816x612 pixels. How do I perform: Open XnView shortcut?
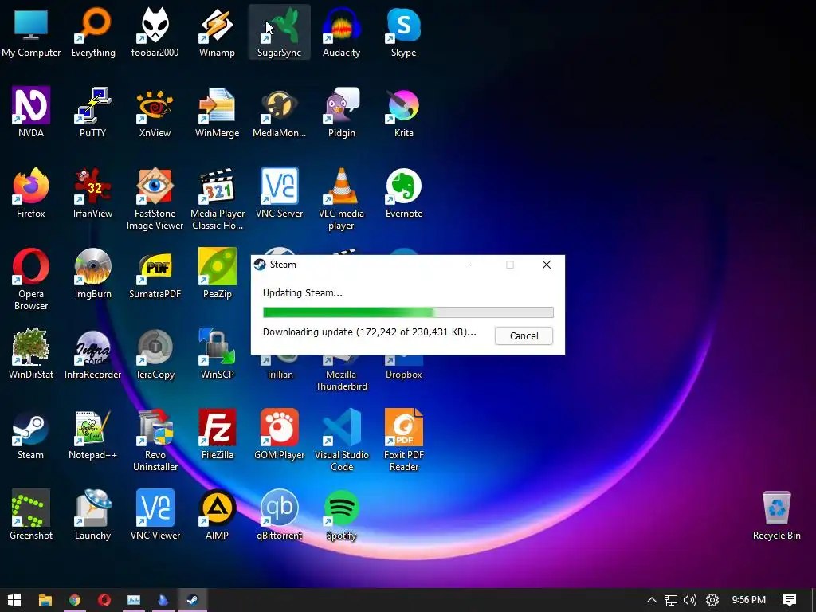pos(155,112)
